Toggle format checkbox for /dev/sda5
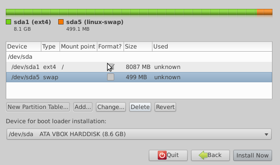The height and width of the screenshot is (165, 280). click(x=111, y=77)
